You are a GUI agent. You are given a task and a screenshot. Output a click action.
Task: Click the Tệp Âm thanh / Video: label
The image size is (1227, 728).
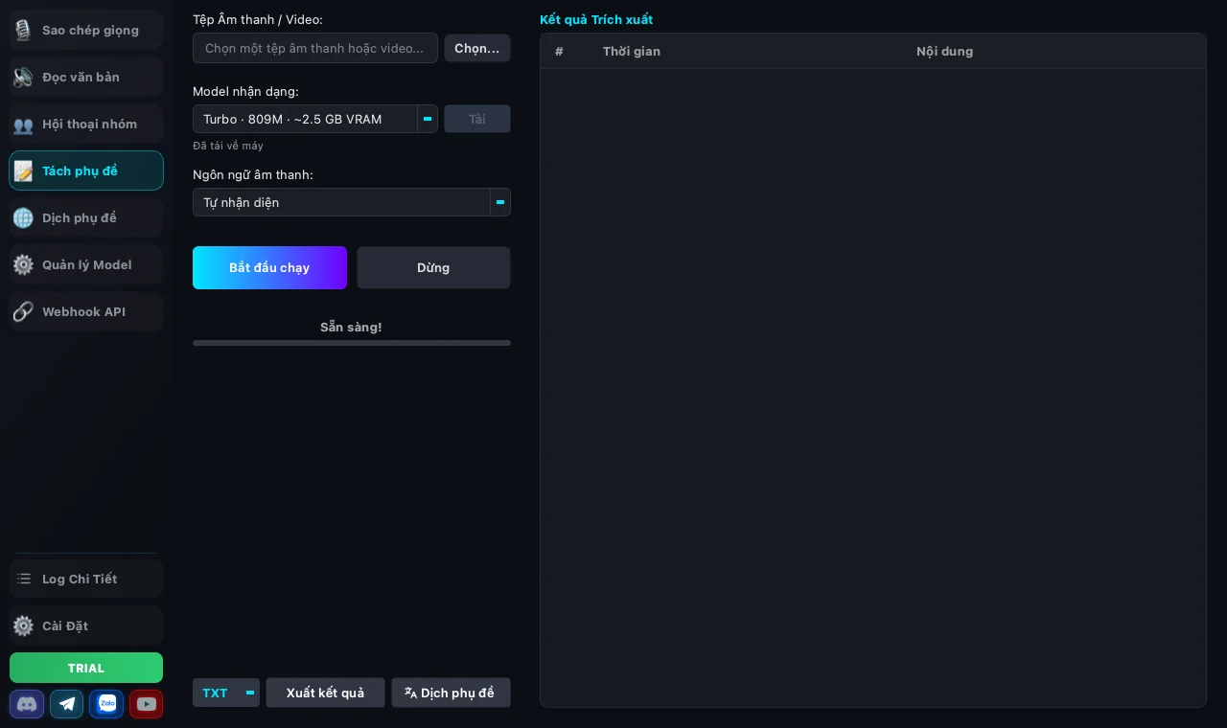coord(258,19)
